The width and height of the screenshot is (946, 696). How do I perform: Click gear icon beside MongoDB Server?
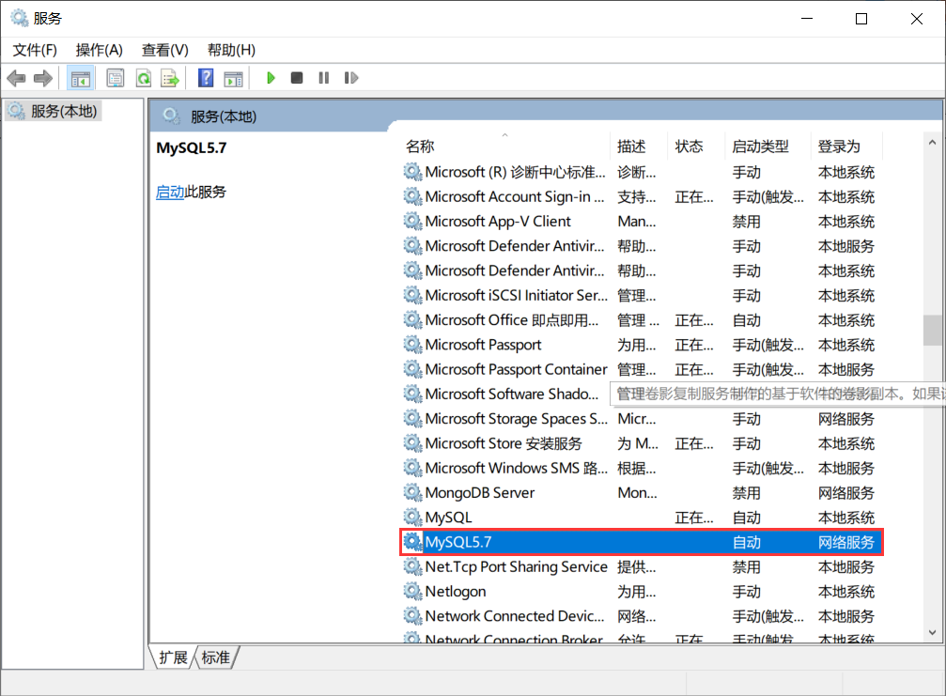[412, 493]
